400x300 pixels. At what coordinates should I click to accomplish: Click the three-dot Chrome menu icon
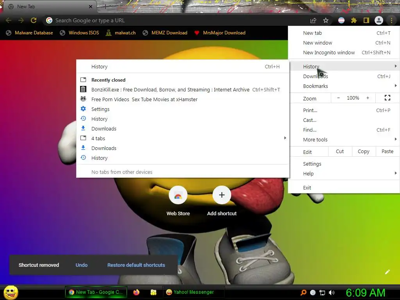tap(391, 20)
